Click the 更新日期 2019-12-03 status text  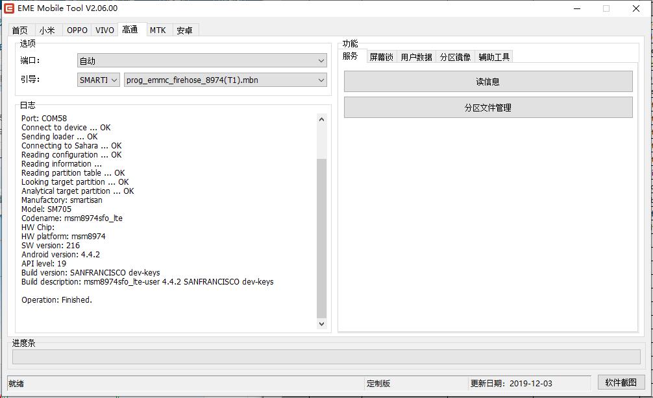coord(511,384)
